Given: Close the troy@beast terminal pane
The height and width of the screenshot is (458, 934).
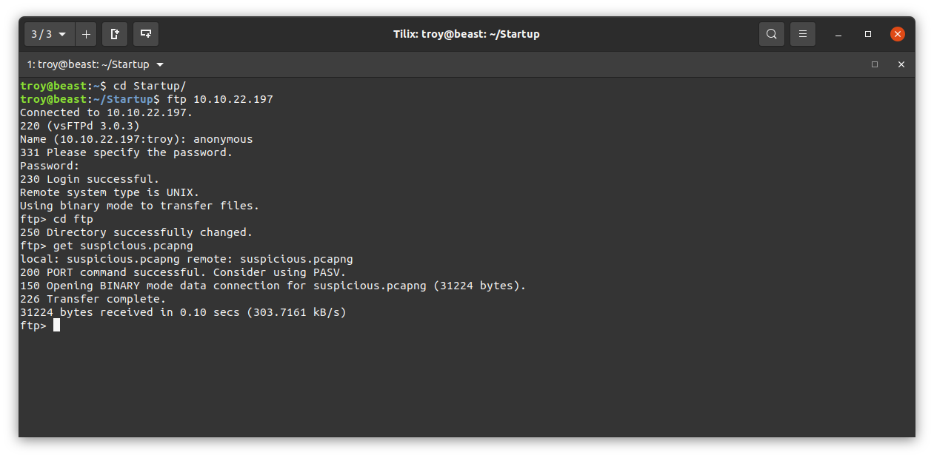Looking at the screenshot, I should click(x=901, y=64).
